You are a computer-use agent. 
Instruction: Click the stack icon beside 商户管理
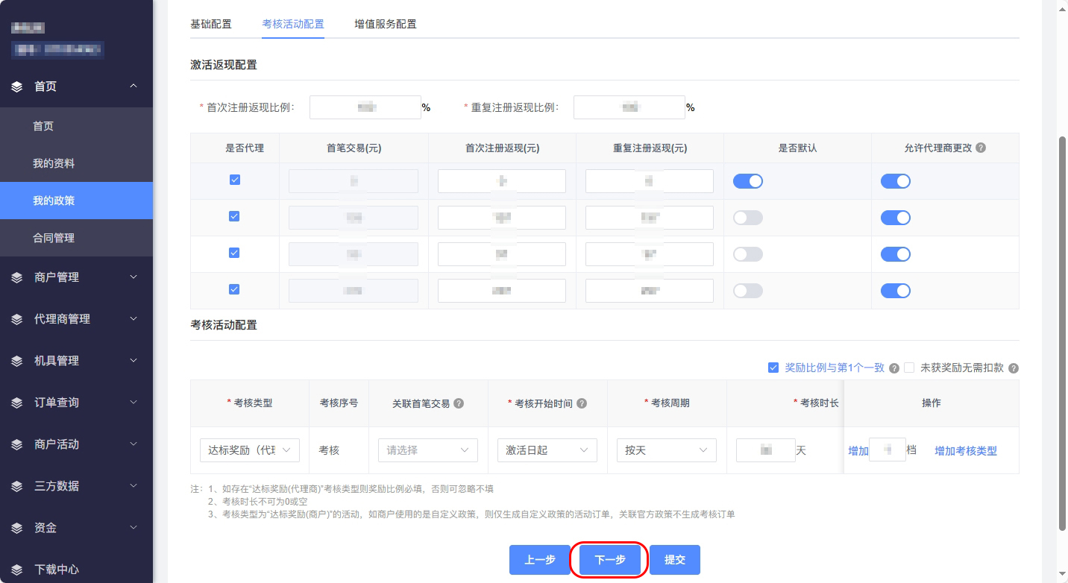click(17, 277)
